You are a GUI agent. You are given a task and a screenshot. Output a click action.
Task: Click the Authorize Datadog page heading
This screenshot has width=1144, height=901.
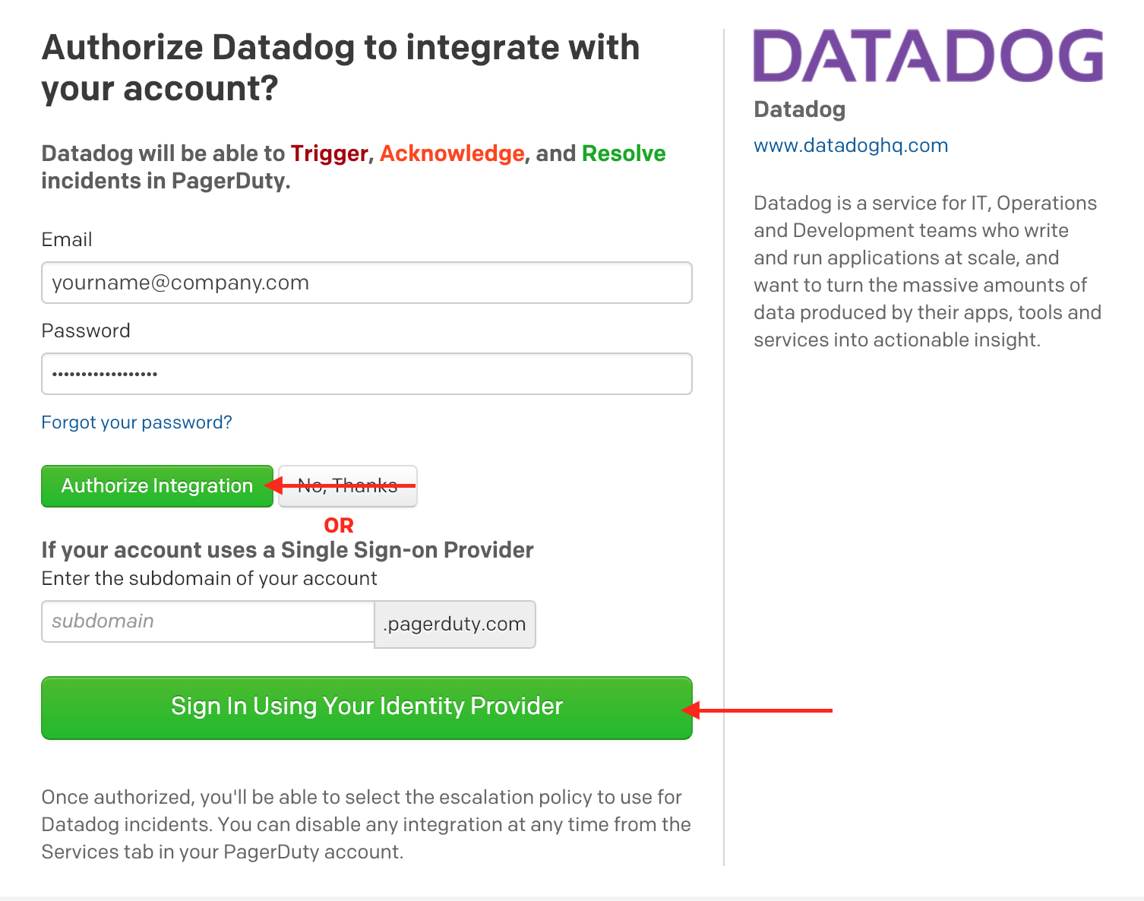(x=340, y=68)
